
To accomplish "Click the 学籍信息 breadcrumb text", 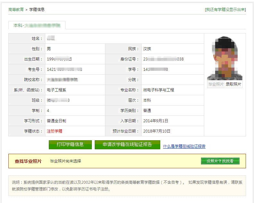I will point(37,10).
